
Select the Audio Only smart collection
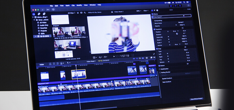44,25
